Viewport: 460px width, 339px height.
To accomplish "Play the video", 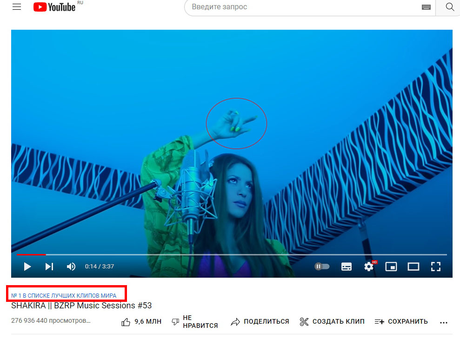I will (x=27, y=267).
